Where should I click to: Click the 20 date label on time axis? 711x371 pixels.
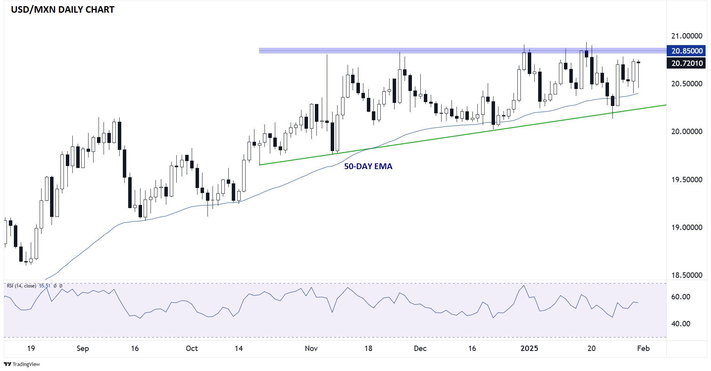(591, 348)
